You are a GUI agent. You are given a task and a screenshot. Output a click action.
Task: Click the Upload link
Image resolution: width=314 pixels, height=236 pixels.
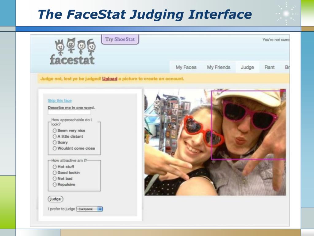pos(109,79)
